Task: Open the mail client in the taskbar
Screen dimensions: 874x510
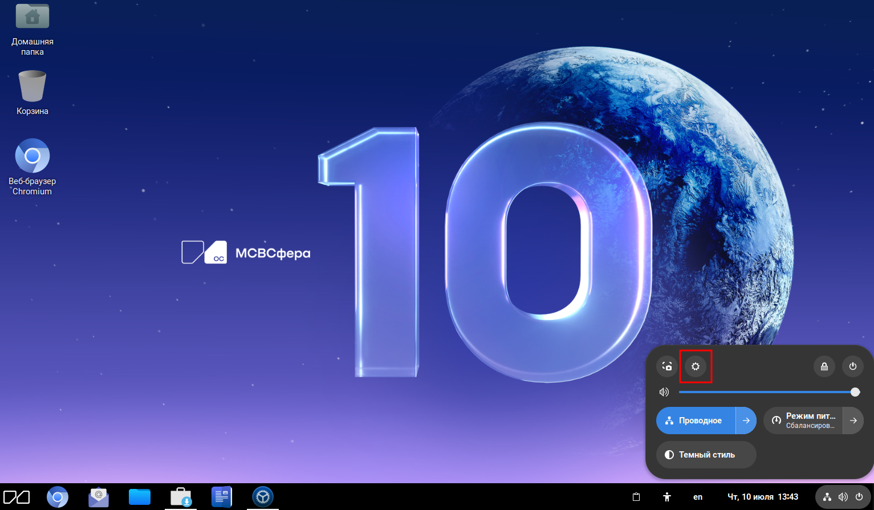Action: 99,497
